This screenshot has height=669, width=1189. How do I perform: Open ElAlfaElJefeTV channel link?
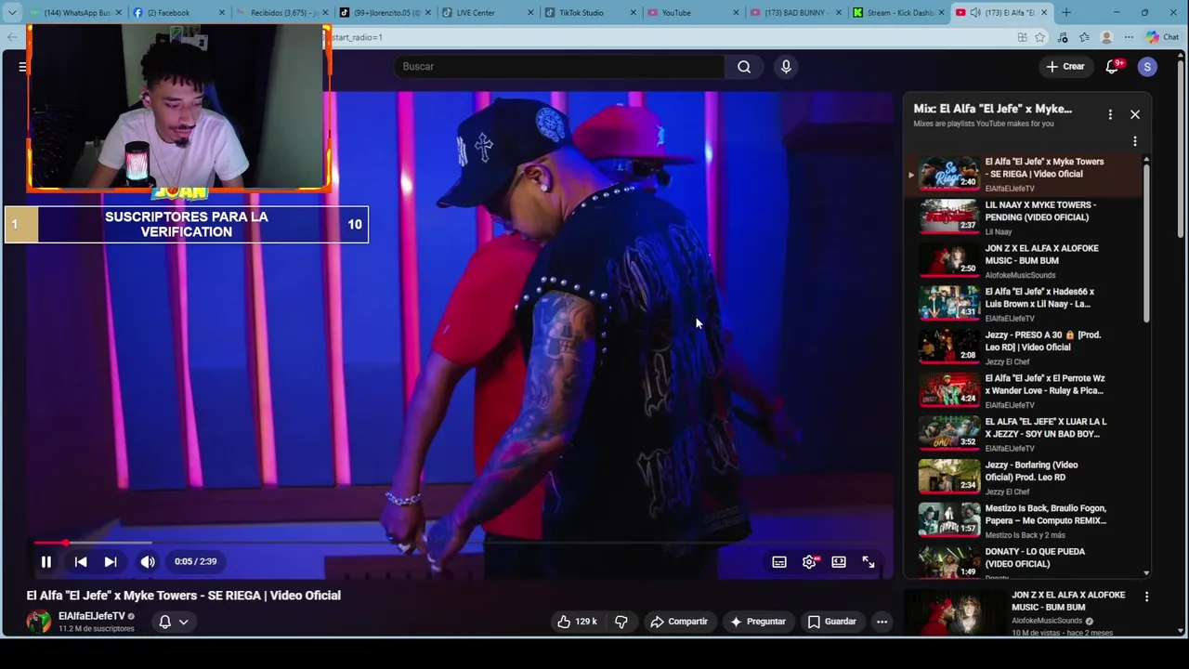click(x=91, y=616)
